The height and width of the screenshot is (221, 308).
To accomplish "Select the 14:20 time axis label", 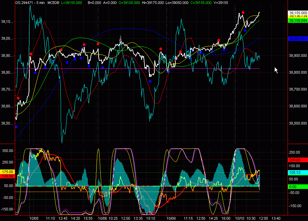I will pos(76,218).
